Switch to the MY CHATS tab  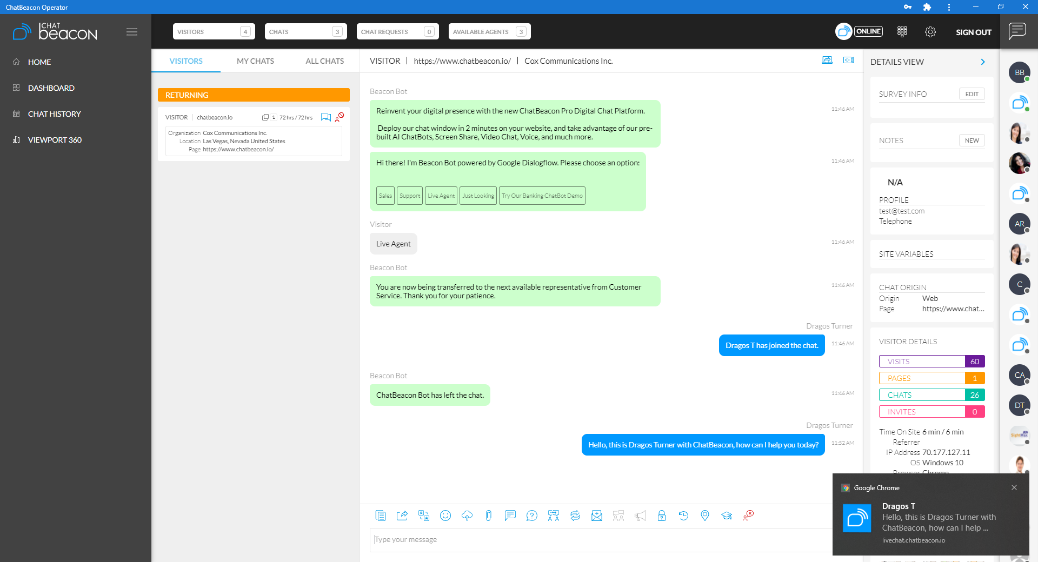[255, 61]
